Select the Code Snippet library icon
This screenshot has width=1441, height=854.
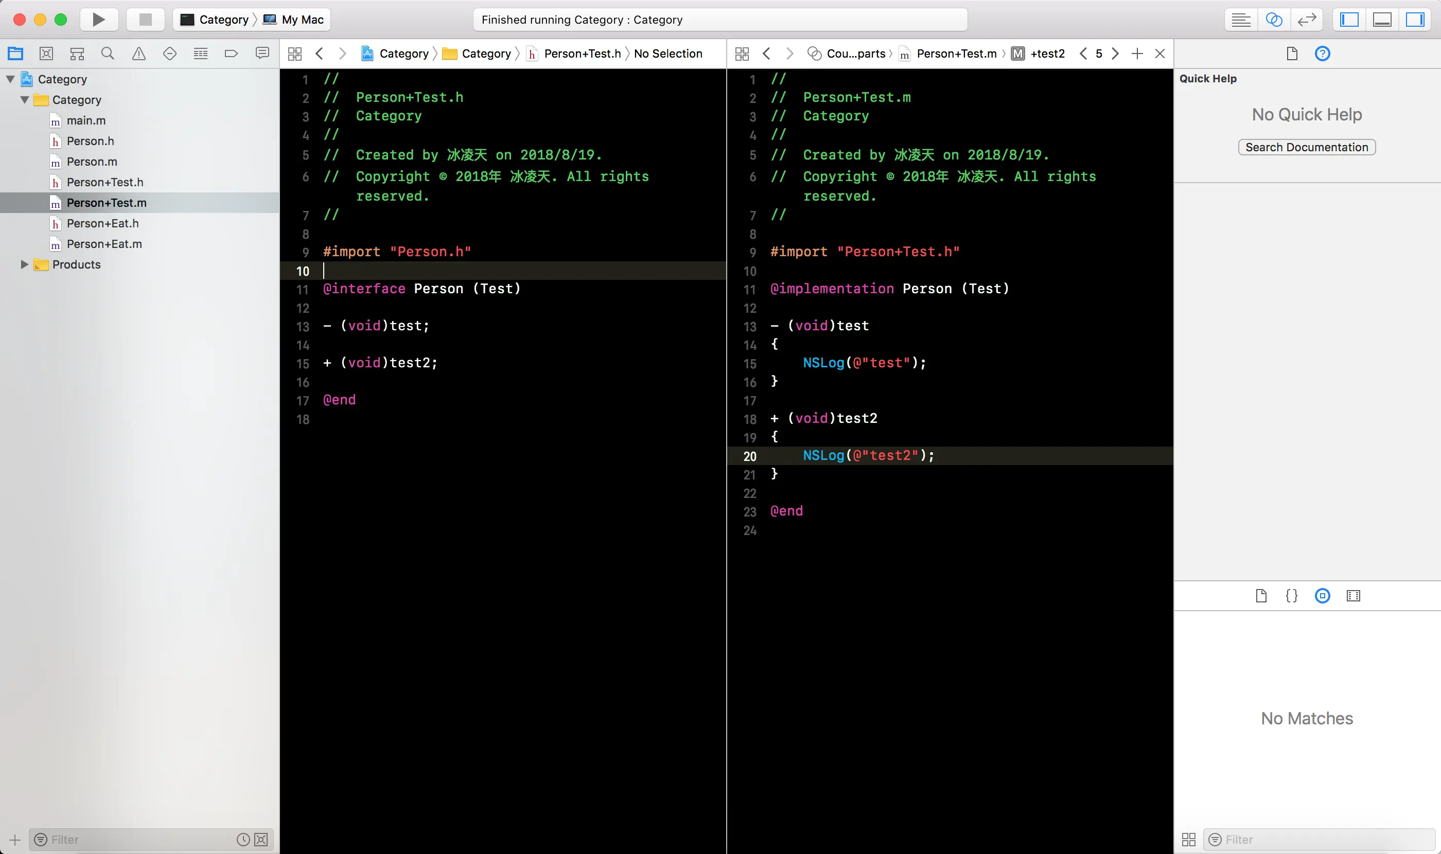coord(1291,596)
